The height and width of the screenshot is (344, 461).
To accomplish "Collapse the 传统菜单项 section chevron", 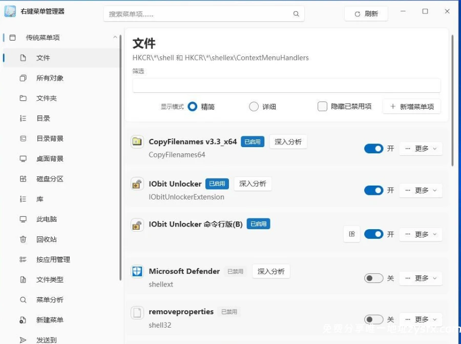I will coord(115,37).
